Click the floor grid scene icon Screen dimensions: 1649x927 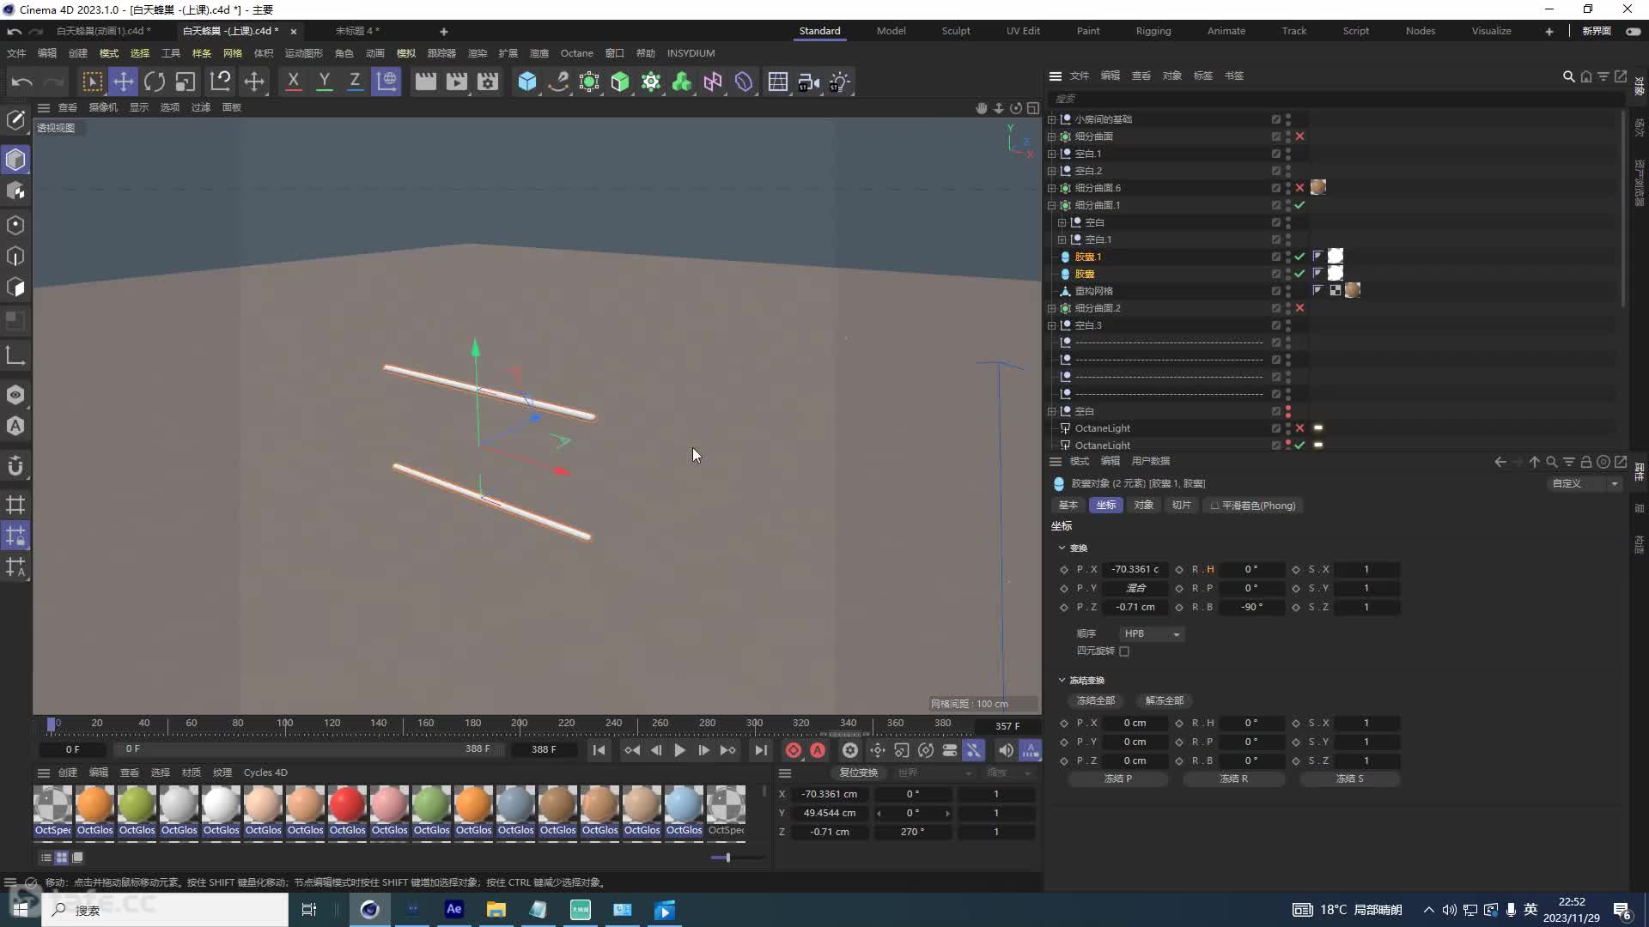[x=777, y=82]
